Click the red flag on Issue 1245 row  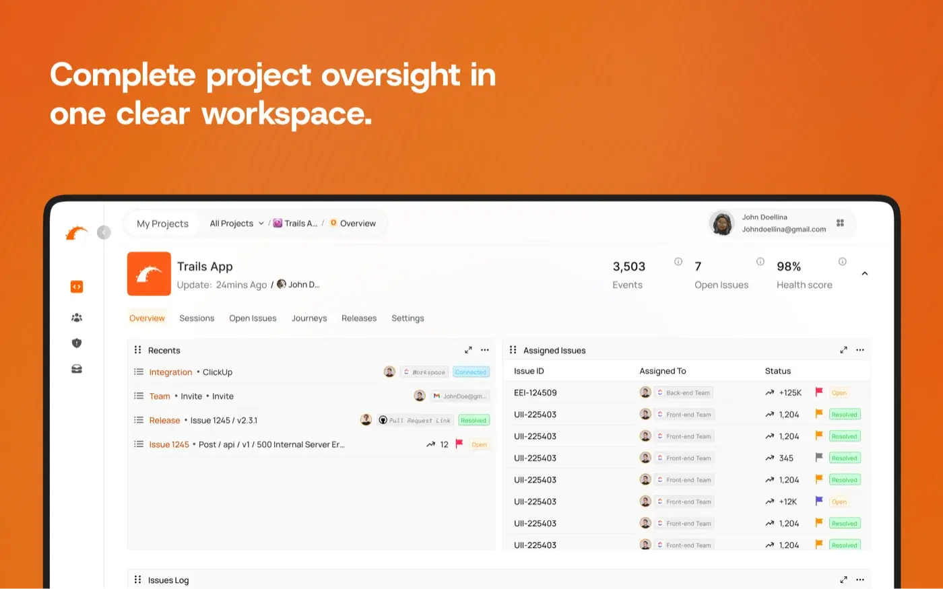point(459,444)
